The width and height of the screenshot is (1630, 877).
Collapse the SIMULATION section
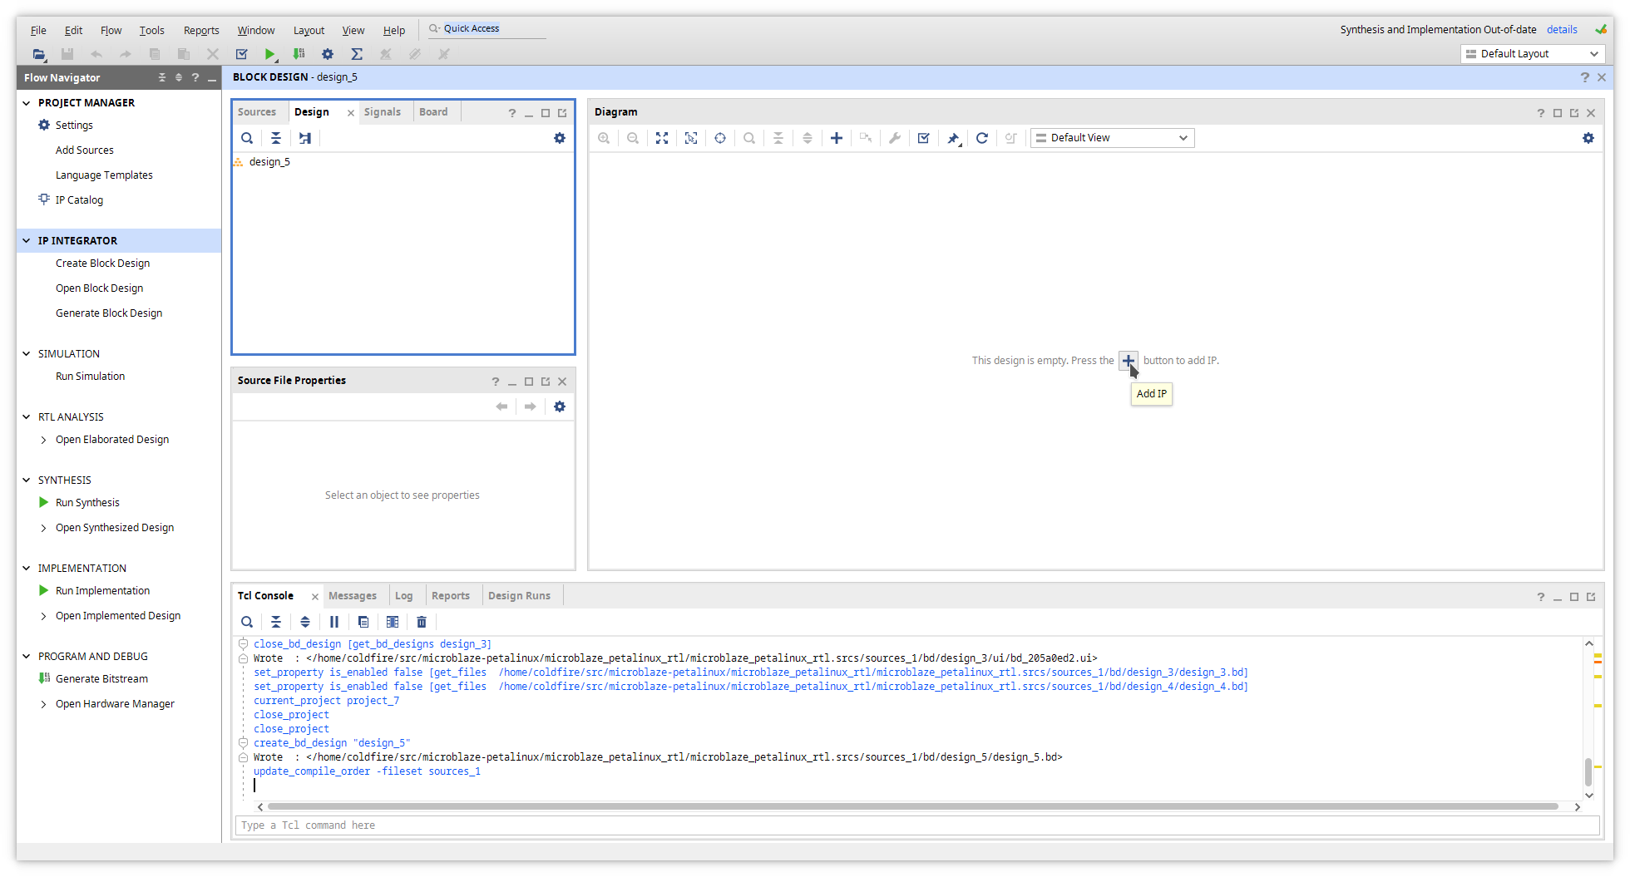coord(27,354)
